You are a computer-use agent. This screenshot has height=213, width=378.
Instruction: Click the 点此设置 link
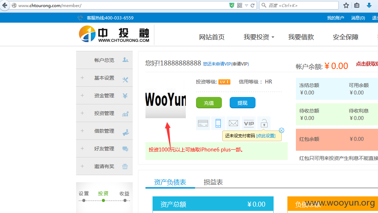point(266,136)
